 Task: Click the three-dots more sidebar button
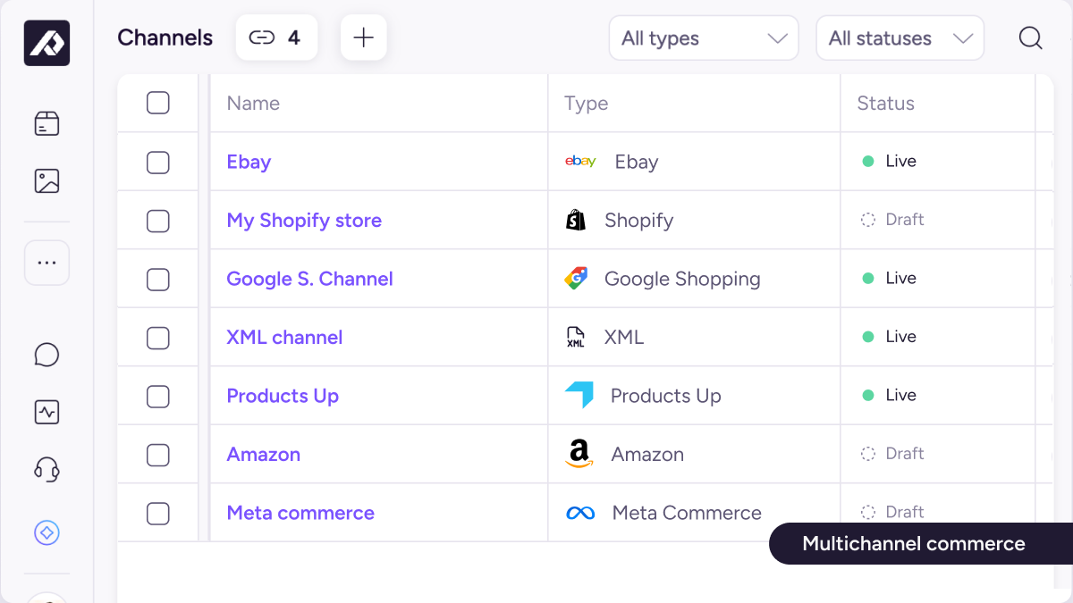pyautogui.click(x=46, y=263)
